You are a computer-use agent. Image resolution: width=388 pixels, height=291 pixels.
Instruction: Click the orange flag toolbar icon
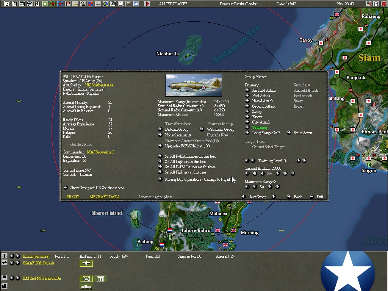pos(68,4)
